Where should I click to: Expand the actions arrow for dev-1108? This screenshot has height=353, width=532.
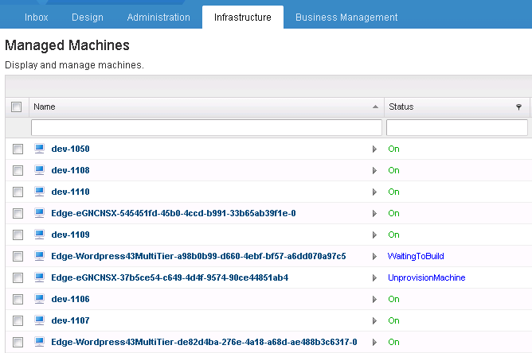point(374,170)
